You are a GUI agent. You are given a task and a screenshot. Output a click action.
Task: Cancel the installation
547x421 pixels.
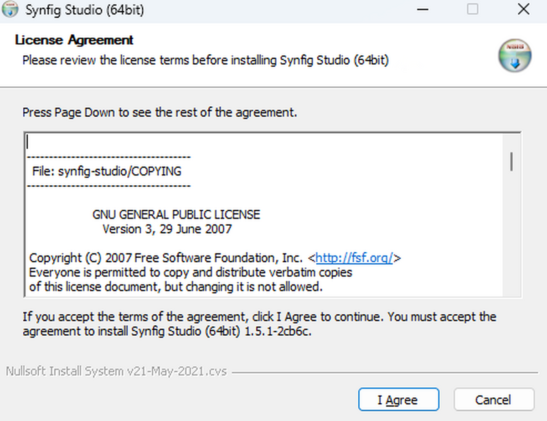(493, 400)
